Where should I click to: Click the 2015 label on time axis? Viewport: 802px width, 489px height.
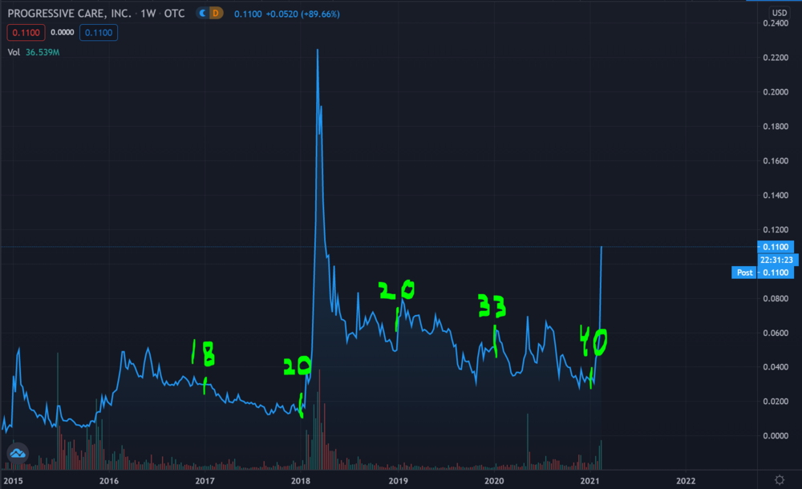point(12,480)
